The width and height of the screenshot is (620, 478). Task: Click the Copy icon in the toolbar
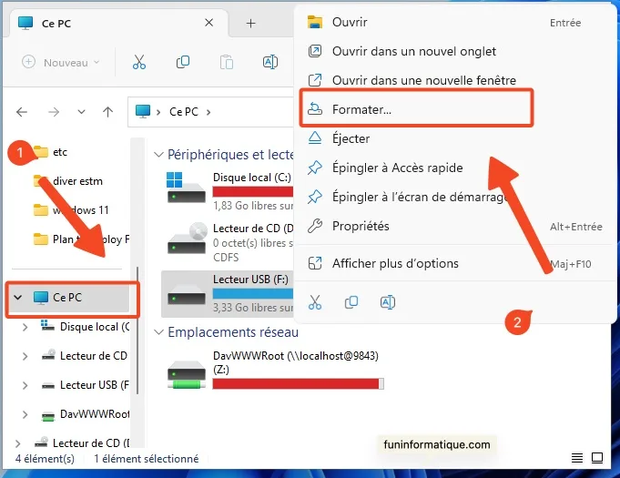click(183, 62)
